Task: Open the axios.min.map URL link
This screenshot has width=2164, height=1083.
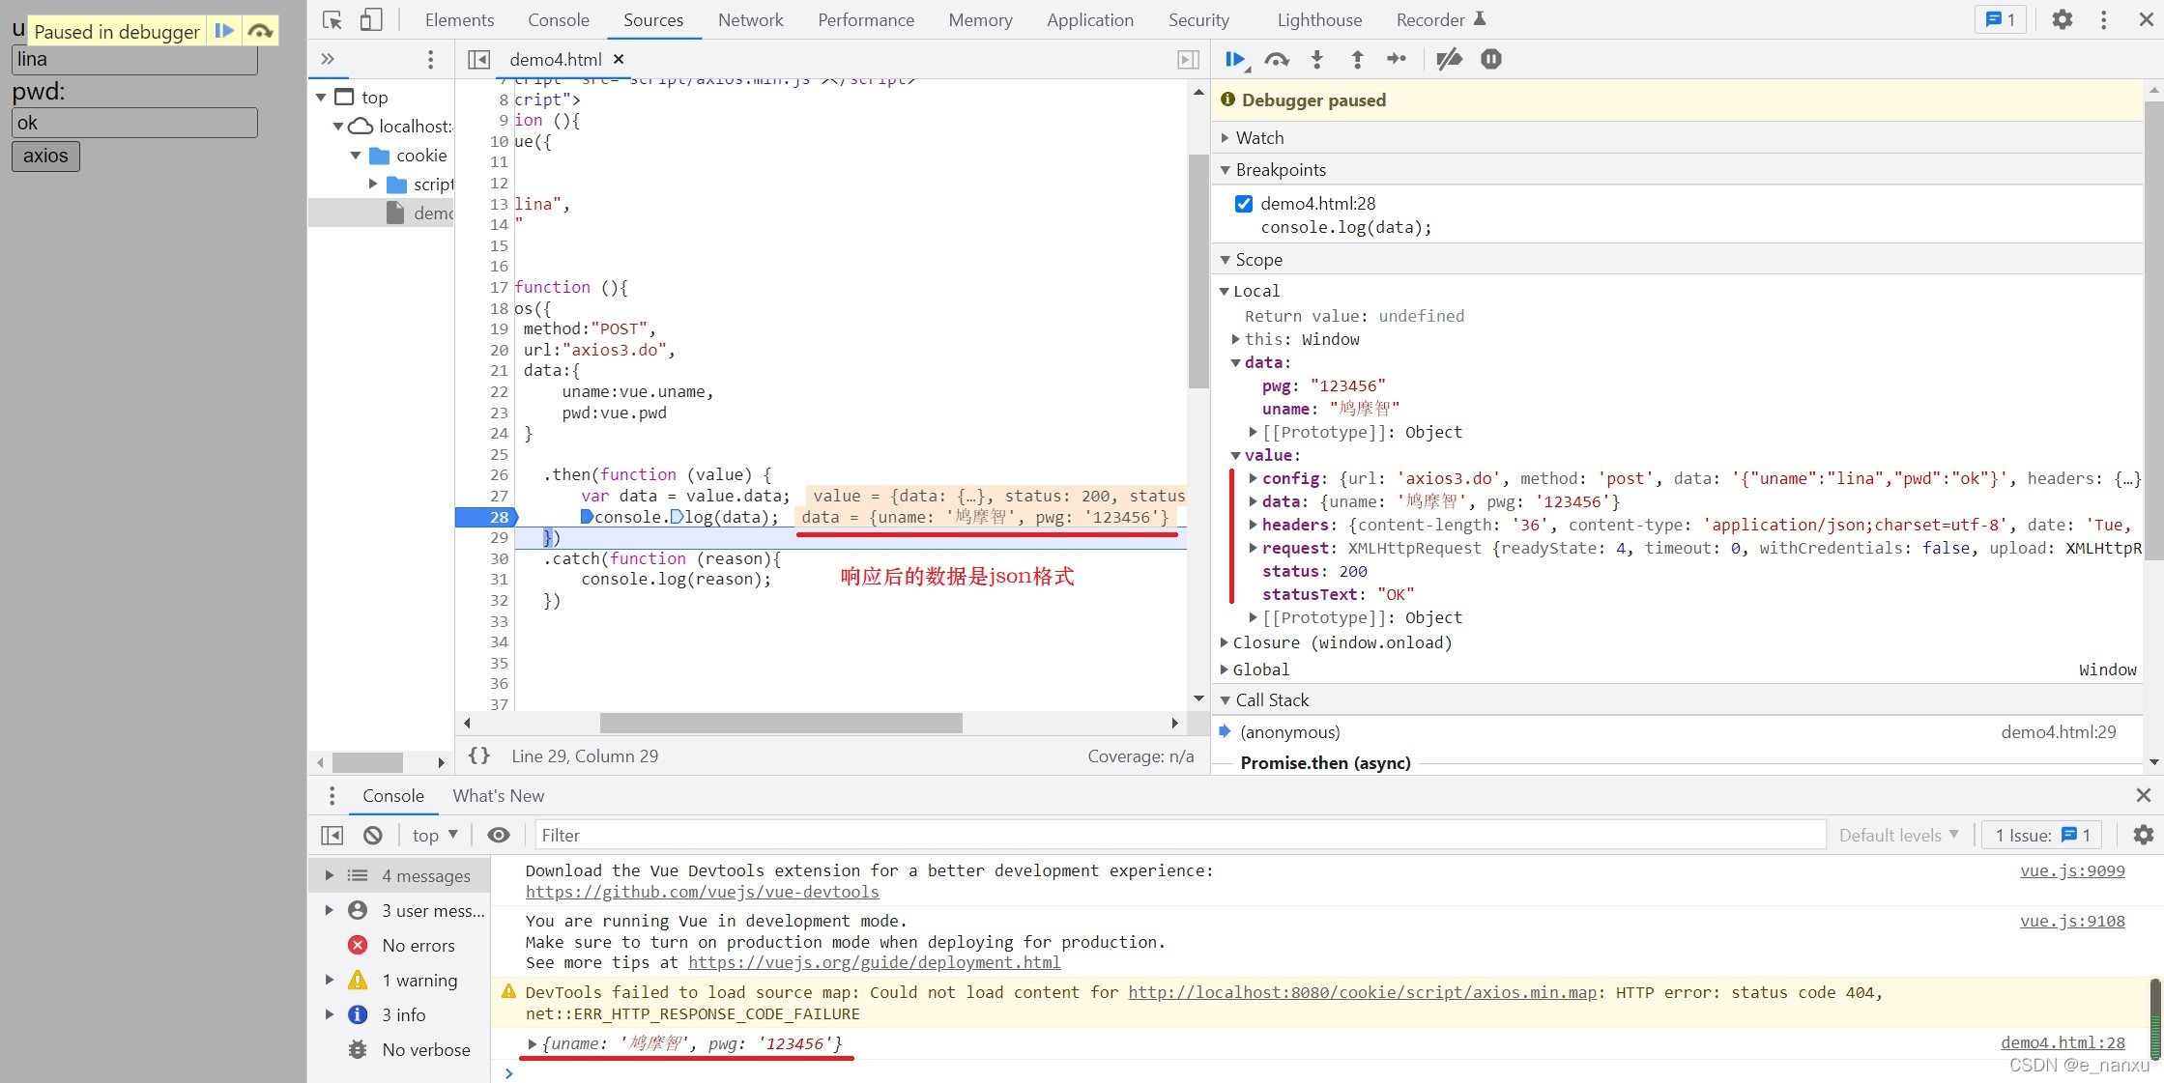Action: tap(1363, 992)
